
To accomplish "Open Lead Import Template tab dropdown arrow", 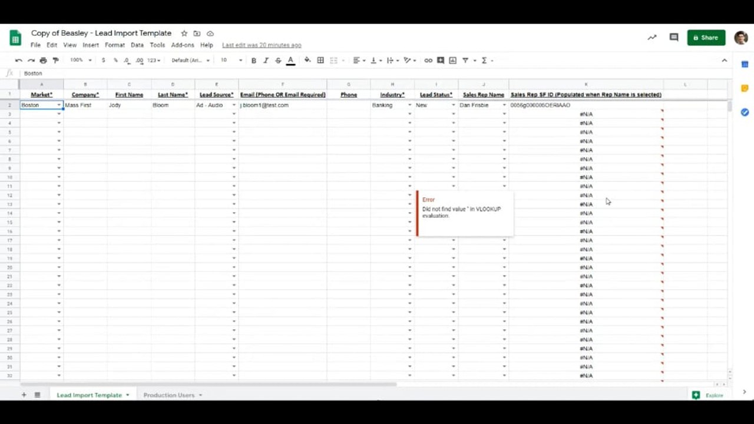I will (127, 395).
